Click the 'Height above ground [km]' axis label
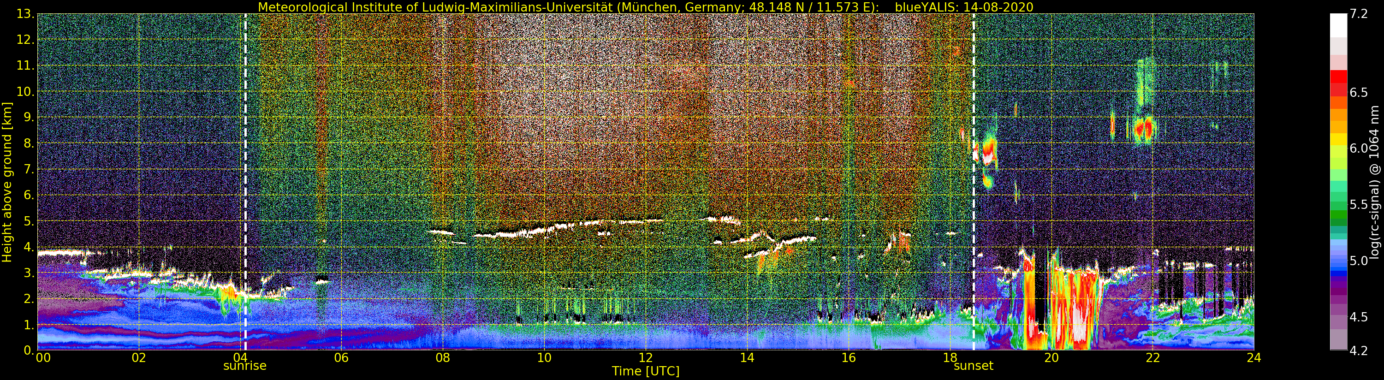This screenshot has height=380, width=1384. (x=7, y=182)
